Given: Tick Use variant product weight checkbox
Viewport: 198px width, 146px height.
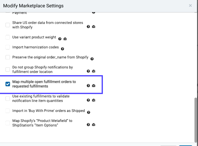Looking at the screenshot, I should [x=8, y=37].
